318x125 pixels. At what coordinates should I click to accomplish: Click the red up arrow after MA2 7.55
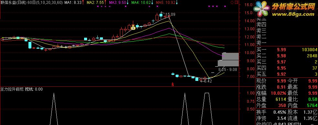coord(105,3)
